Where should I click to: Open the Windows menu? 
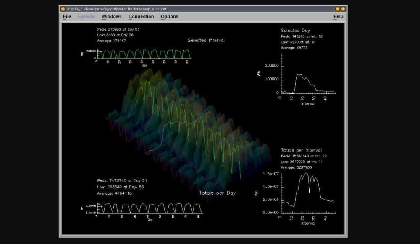(x=111, y=17)
